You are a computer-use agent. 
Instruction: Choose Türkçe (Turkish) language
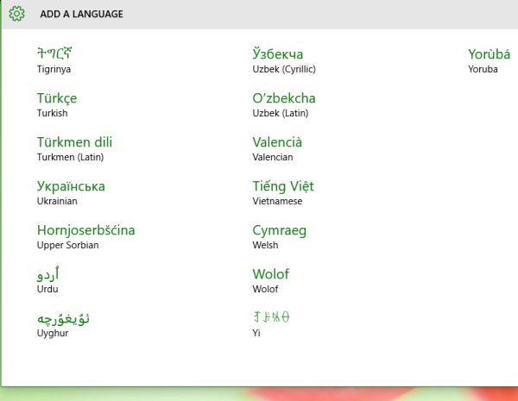point(57,104)
